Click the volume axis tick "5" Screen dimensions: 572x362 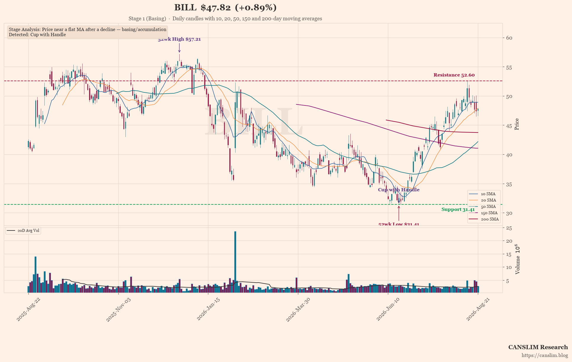coord(508,281)
